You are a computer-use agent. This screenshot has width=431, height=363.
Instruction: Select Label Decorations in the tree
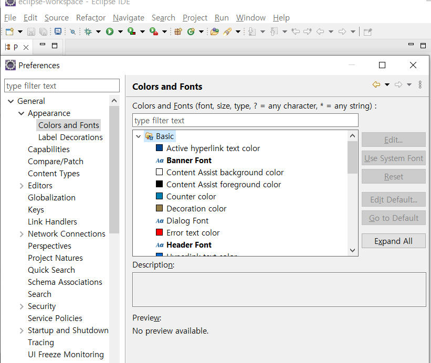[70, 137]
